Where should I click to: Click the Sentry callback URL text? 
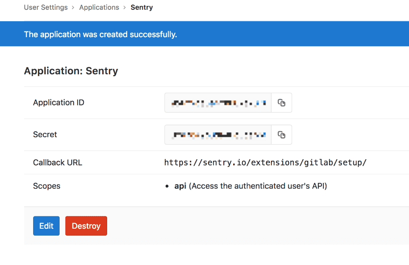[265, 162]
